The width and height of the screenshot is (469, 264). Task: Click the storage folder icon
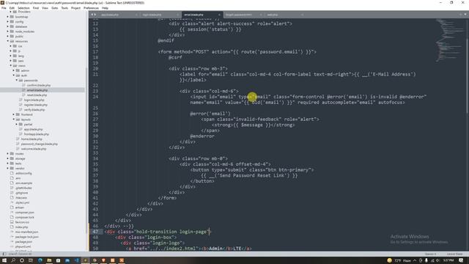point(12,158)
